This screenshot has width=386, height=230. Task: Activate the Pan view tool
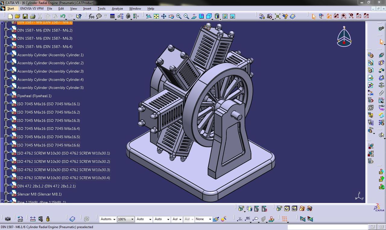click(164, 16)
